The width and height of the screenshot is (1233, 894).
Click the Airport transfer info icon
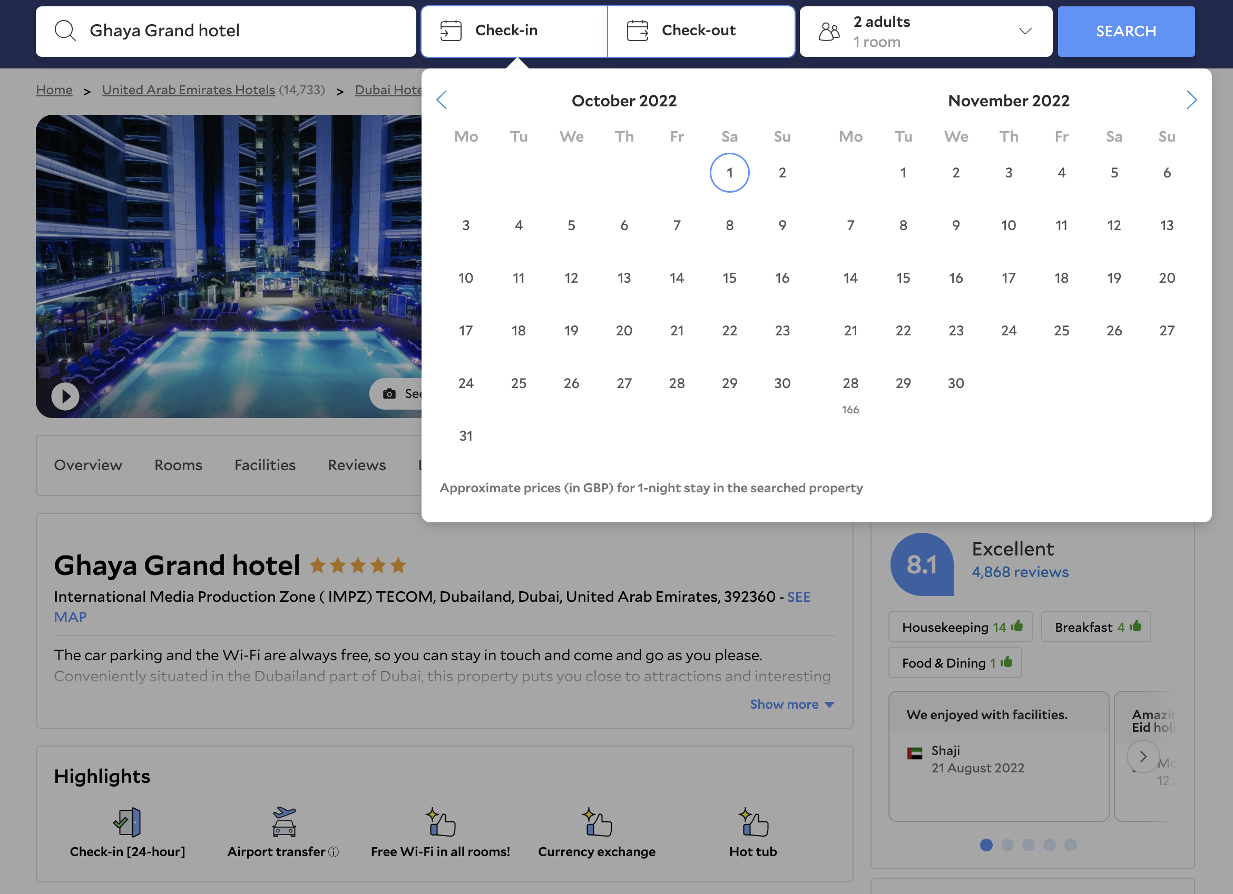(x=334, y=852)
